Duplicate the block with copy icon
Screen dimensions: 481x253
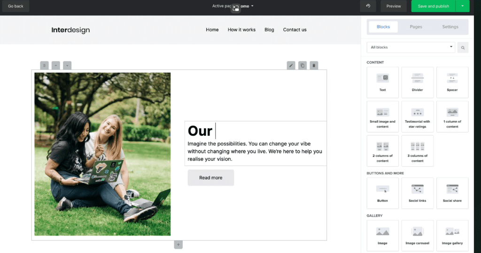point(303,66)
